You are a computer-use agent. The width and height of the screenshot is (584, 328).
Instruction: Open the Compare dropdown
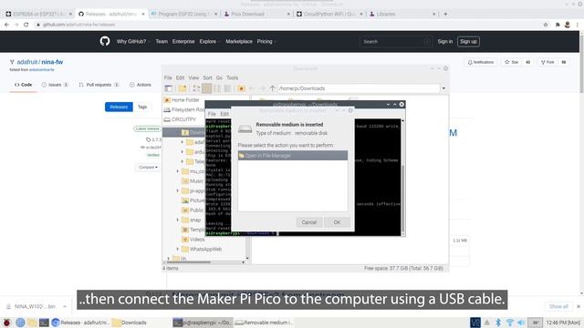[x=148, y=168]
